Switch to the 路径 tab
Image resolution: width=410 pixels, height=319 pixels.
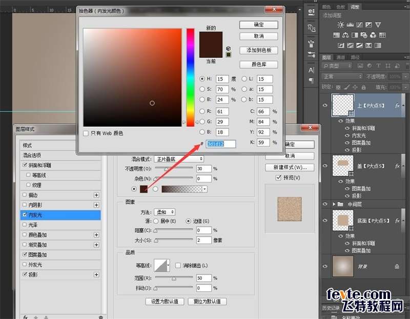click(x=355, y=57)
